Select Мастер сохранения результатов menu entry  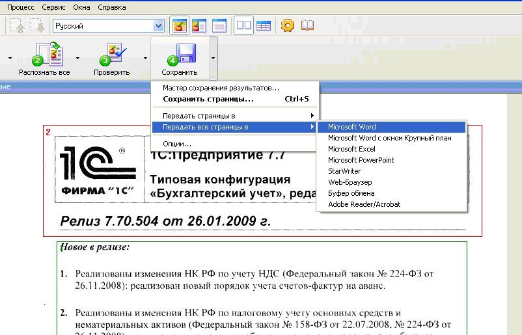[x=221, y=88]
